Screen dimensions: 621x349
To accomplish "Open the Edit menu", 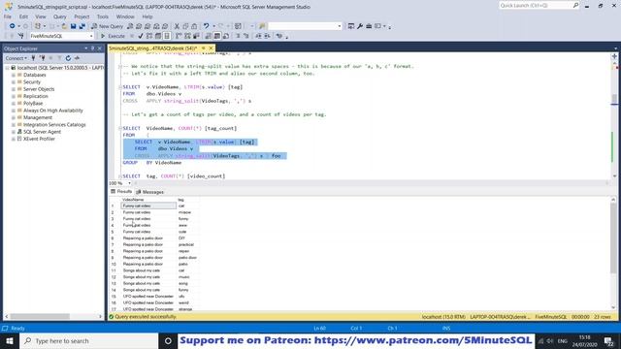I will coord(23,16).
